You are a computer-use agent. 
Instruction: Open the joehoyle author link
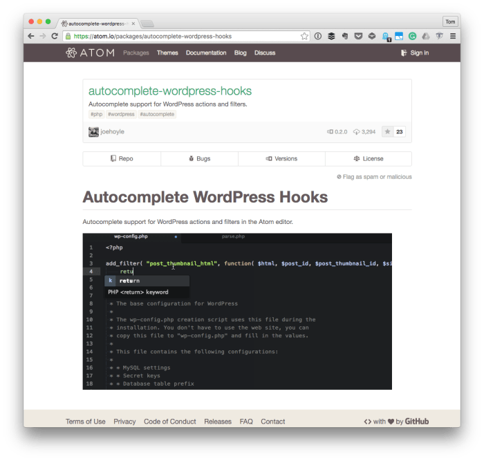coord(112,132)
